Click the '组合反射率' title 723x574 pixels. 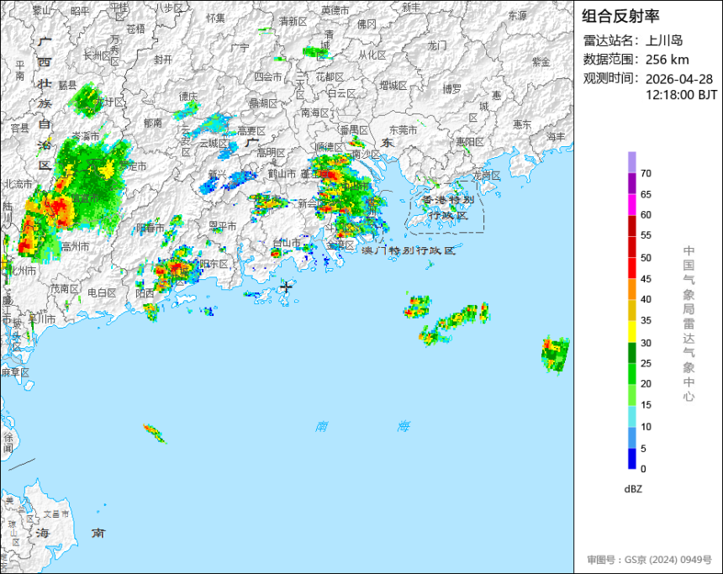coord(620,16)
